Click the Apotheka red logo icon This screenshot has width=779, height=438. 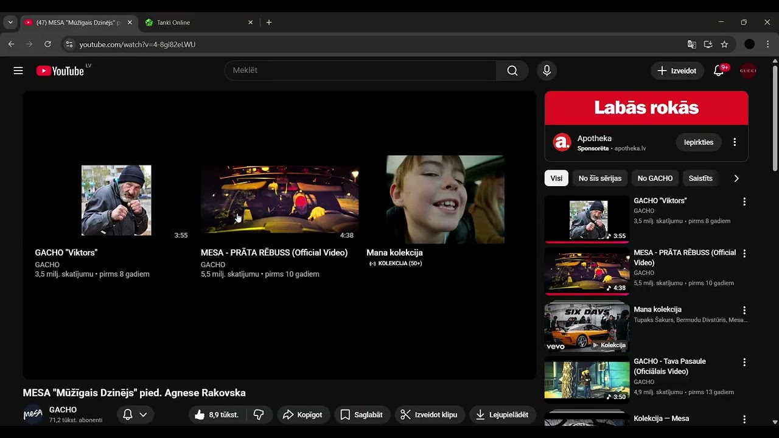(x=562, y=142)
